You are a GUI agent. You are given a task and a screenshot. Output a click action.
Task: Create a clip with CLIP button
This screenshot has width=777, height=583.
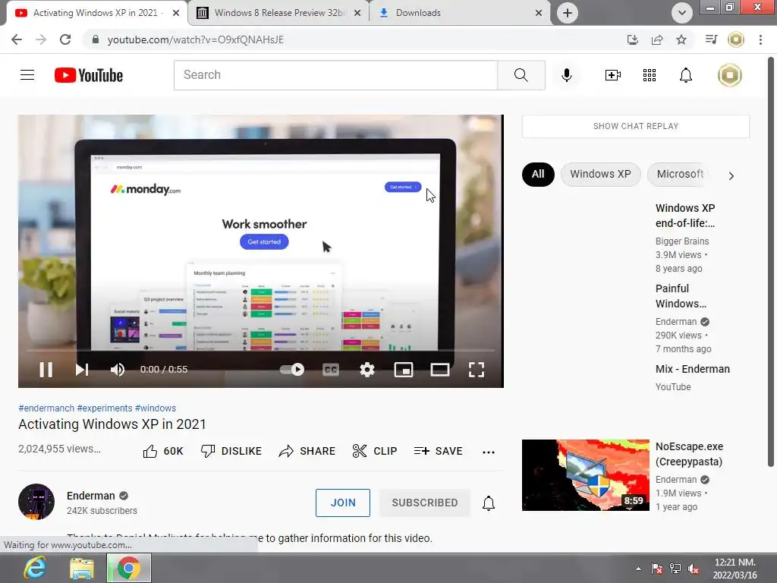(x=375, y=451)
